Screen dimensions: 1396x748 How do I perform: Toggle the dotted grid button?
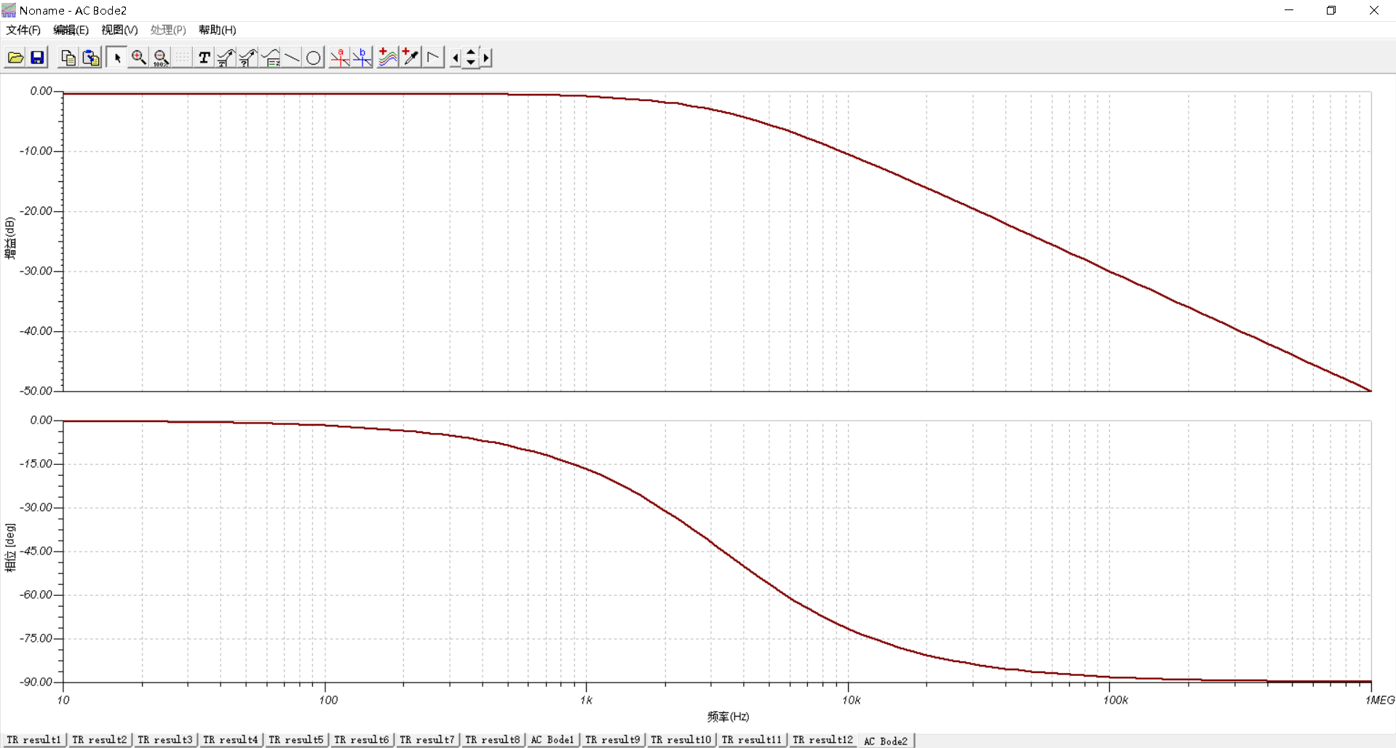pos(182,57)
